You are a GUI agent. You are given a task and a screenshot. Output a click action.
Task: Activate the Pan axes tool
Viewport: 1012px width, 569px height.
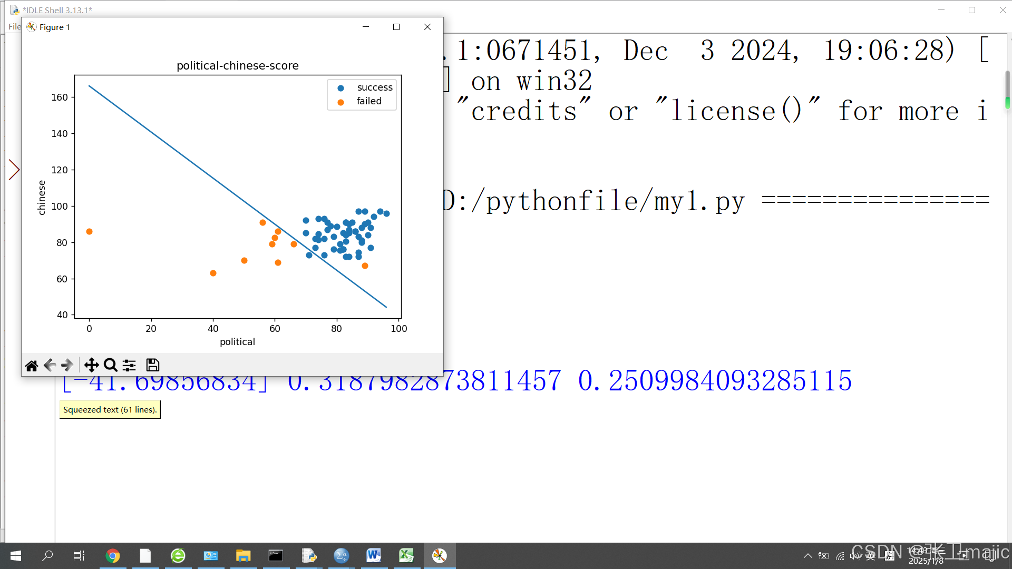point(91,365)
